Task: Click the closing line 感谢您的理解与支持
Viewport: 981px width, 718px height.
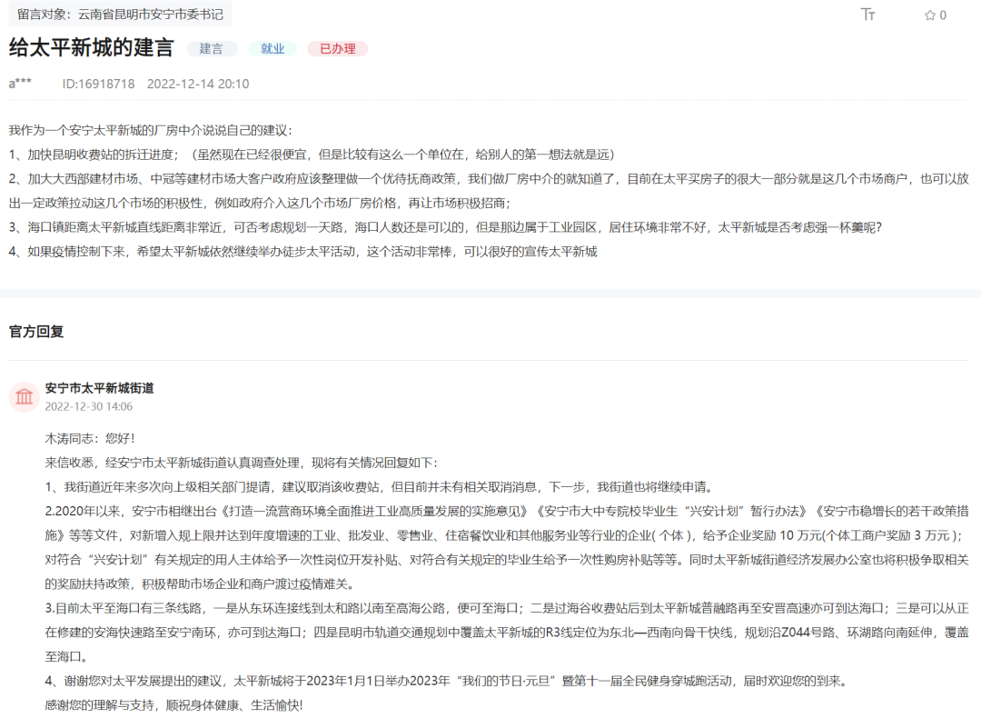Action: pyautogui.click(x=173, y=704)
